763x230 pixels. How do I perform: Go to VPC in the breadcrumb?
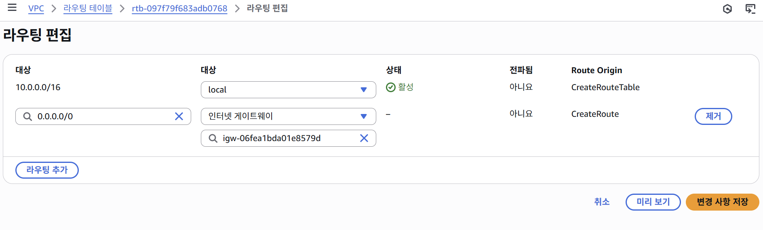click(x=36, y=8)
